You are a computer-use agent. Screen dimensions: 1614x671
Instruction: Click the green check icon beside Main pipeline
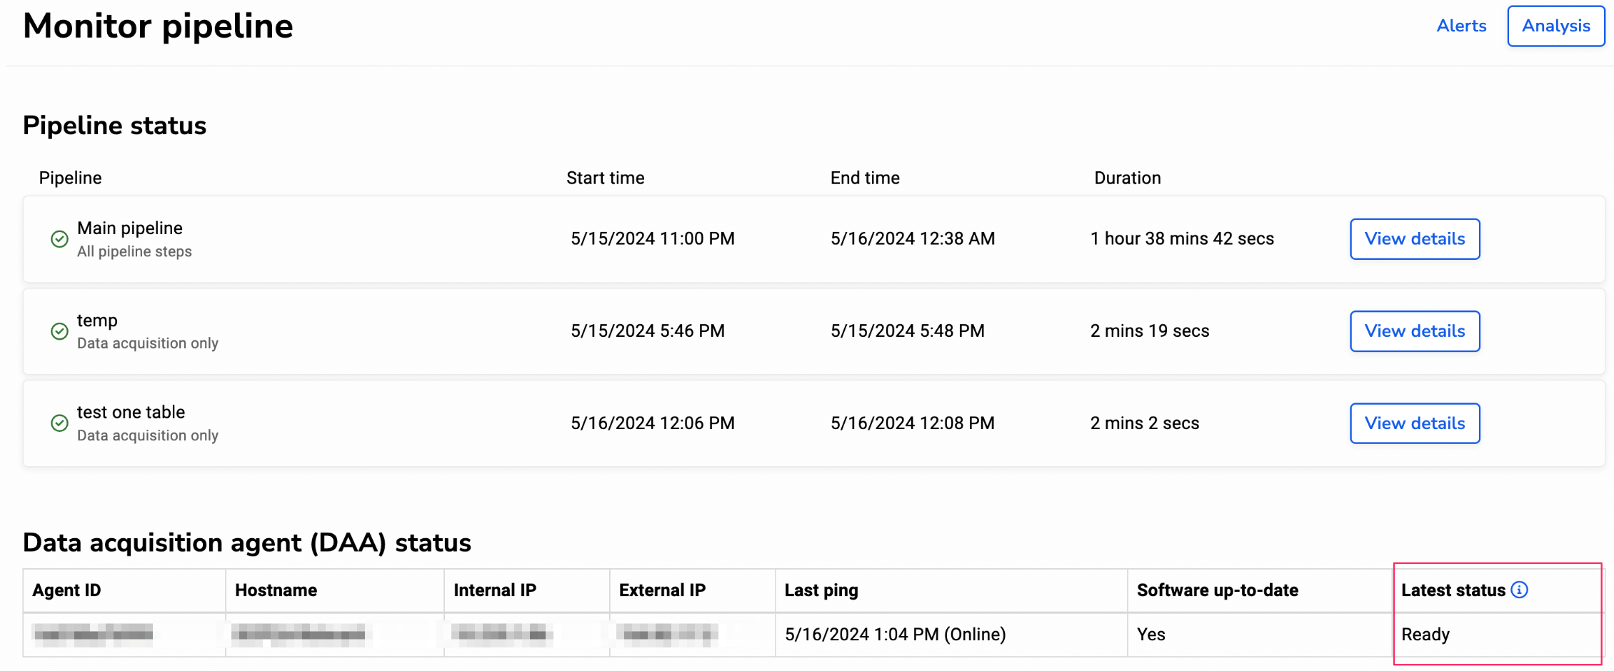point(60,239)
